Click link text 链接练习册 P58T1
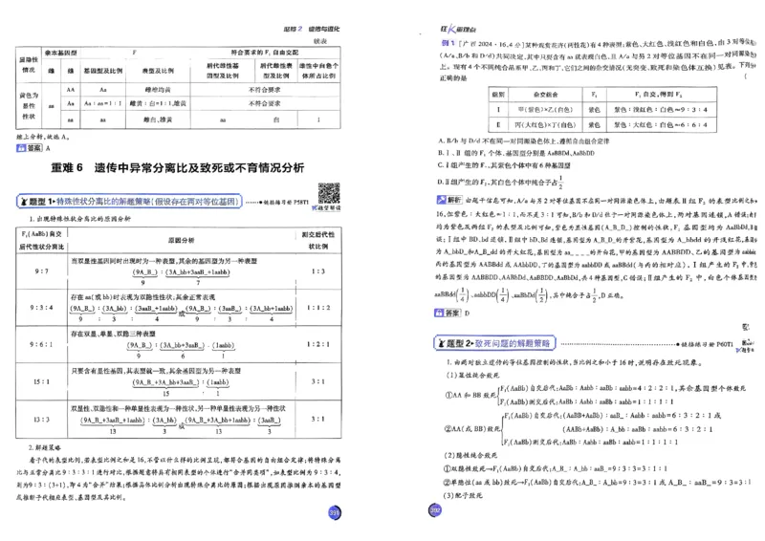Viewport: 765px width, 541px height. point(287,202)
